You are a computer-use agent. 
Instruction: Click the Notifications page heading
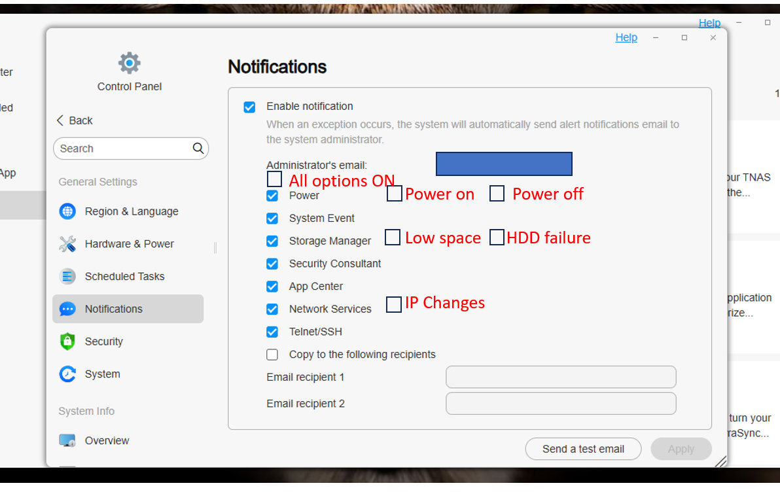tap(277, 67)
